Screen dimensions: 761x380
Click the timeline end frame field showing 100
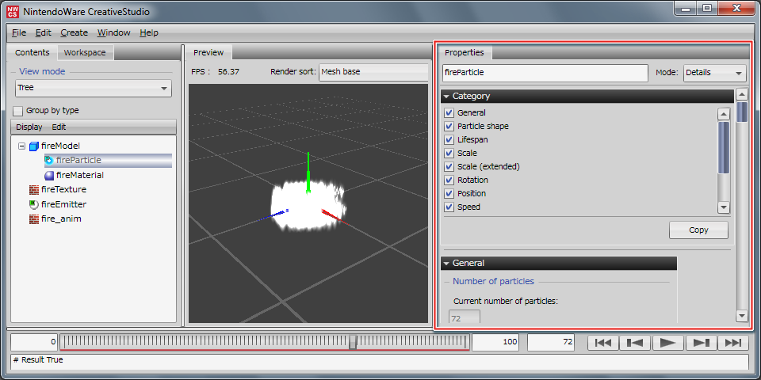pyautogui.click(x=495, y=342)
